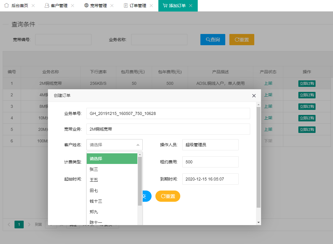
Task: Click the home icon on 后台首页 tab
Action: point(7,5)
